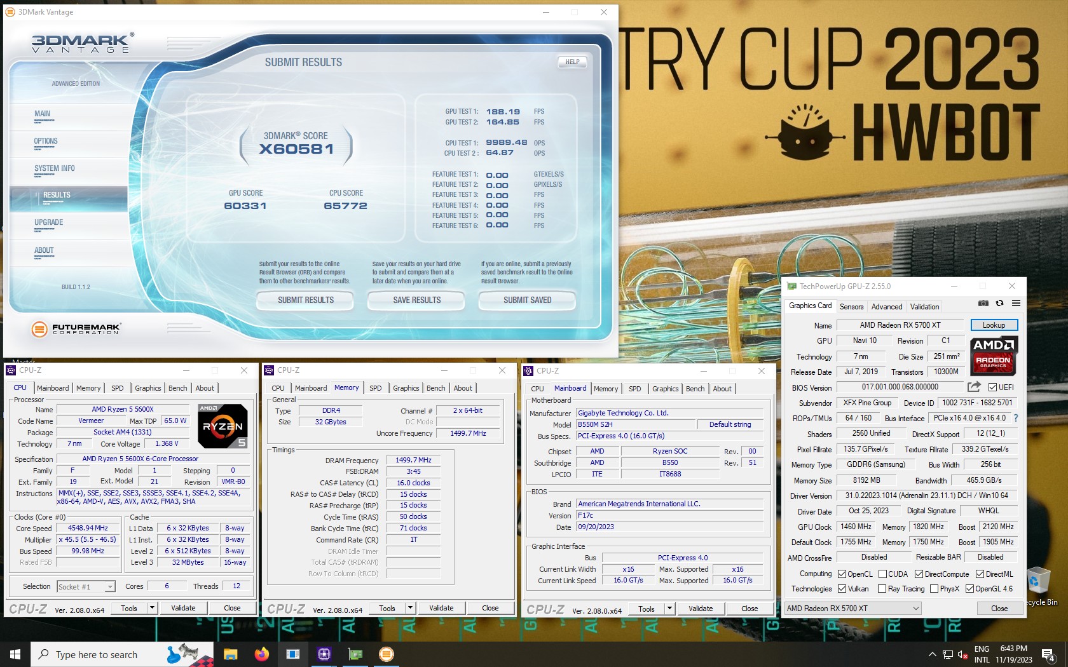Toggle the CUDA checkbox

pos(882,574)
